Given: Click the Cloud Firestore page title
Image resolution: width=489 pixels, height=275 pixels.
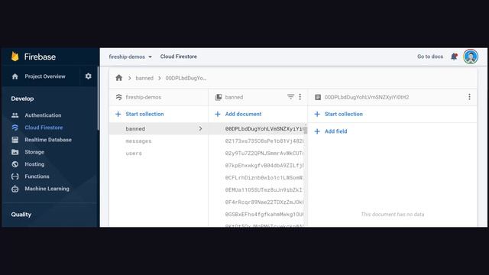Looking at the screenshot, I should [178, 57].
